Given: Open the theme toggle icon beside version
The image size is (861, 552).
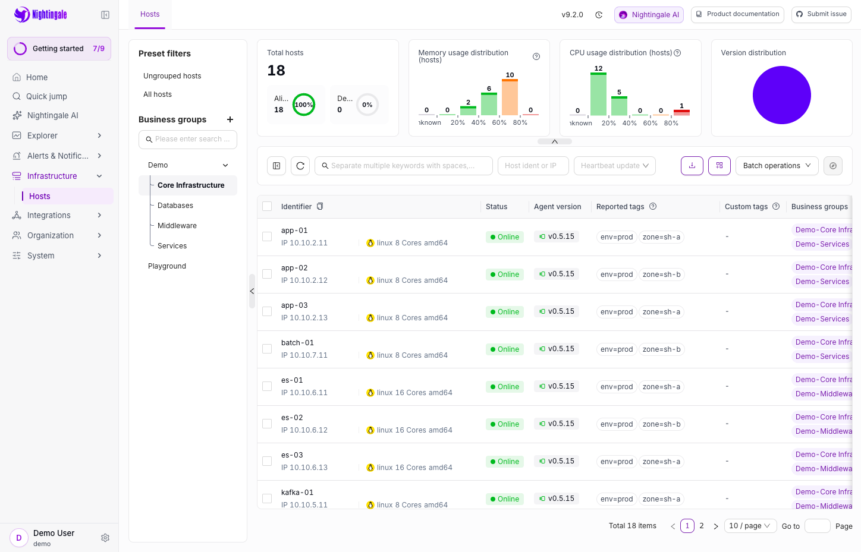Looking at the screenshot, I should pyautogui.click(x=599, y=15).
